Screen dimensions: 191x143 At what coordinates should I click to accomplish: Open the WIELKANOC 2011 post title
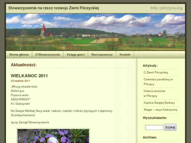click(x=29, y=76)
